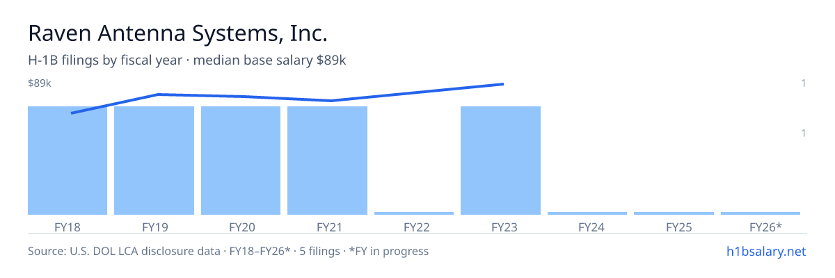
Task: Click the $89k salary axis label
Action: pyautogui.click(x=40, y=83)
